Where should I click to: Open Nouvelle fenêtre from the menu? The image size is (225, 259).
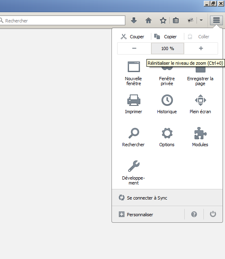[133, 73]
